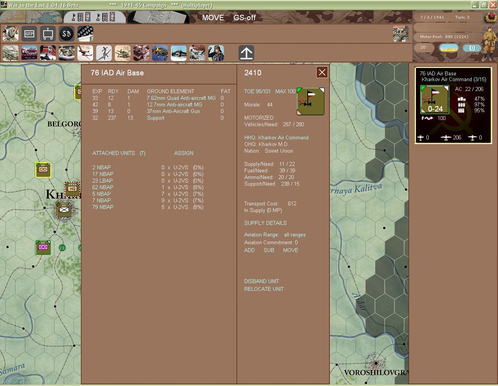Viewport: 498px width, 386px height.
Task: Select the pink unit counter on map
Action: (43, 247)
